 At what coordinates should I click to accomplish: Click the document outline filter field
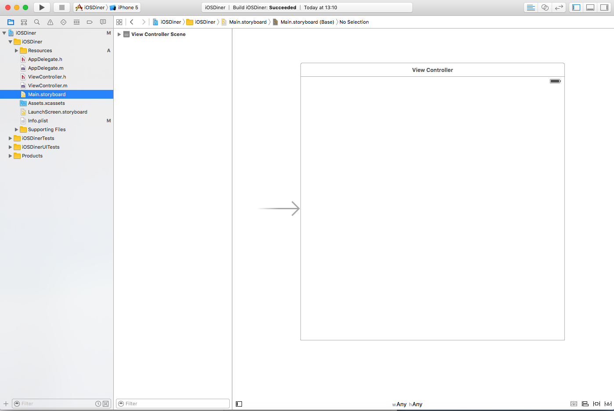coord(173,404)
